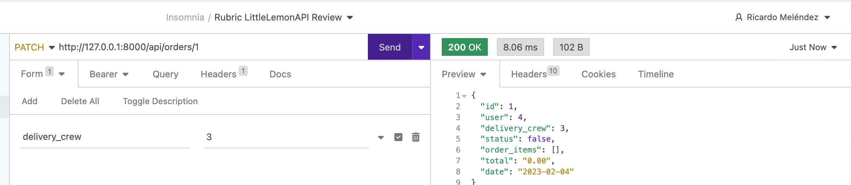
Task: Click the delivery_crew name field
Action: click(x=105, y=137)
